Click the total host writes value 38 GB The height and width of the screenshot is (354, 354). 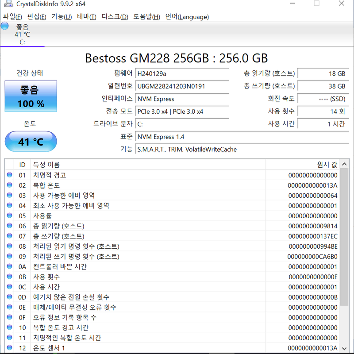point(323,86)
